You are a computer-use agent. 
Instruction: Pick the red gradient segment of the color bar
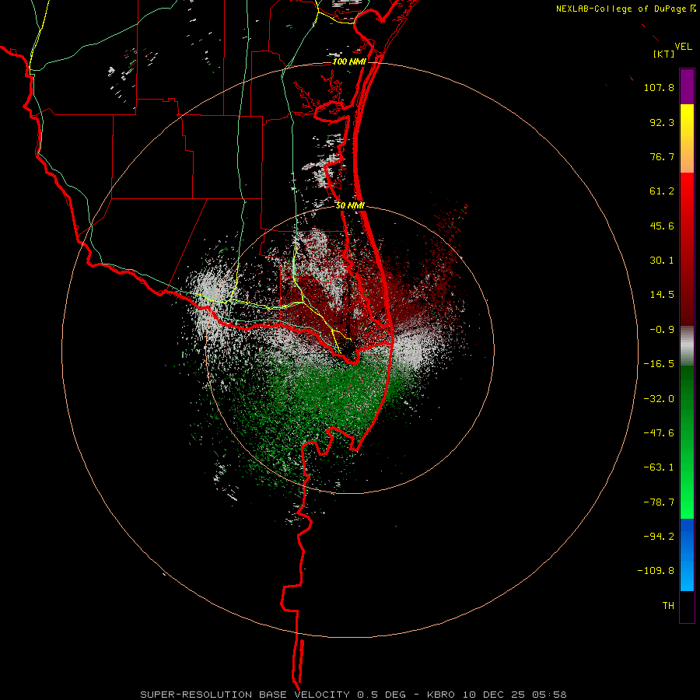(x=687, y=249)
